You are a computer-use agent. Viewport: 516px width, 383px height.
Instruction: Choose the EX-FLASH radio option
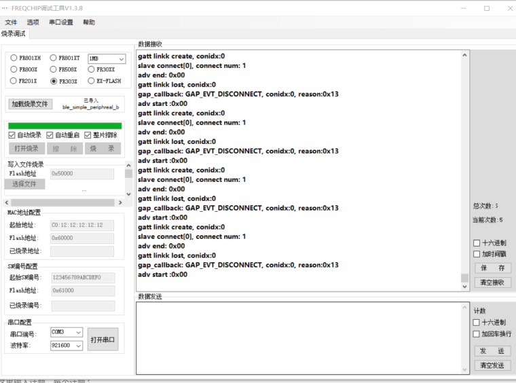92,81
